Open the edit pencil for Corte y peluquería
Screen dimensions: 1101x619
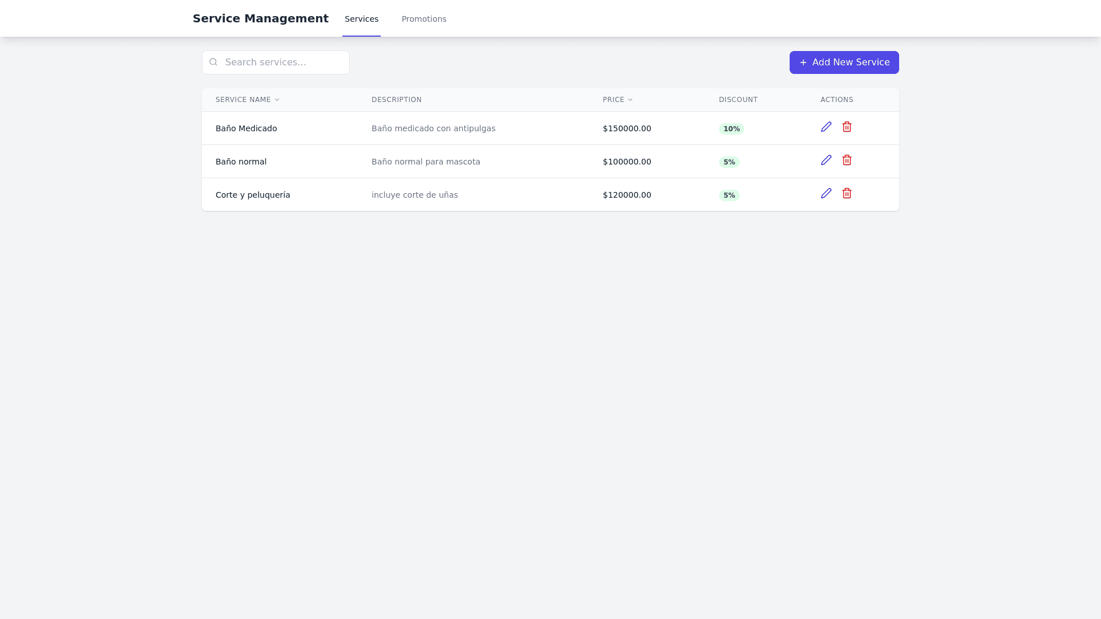(x=826, y=194)
